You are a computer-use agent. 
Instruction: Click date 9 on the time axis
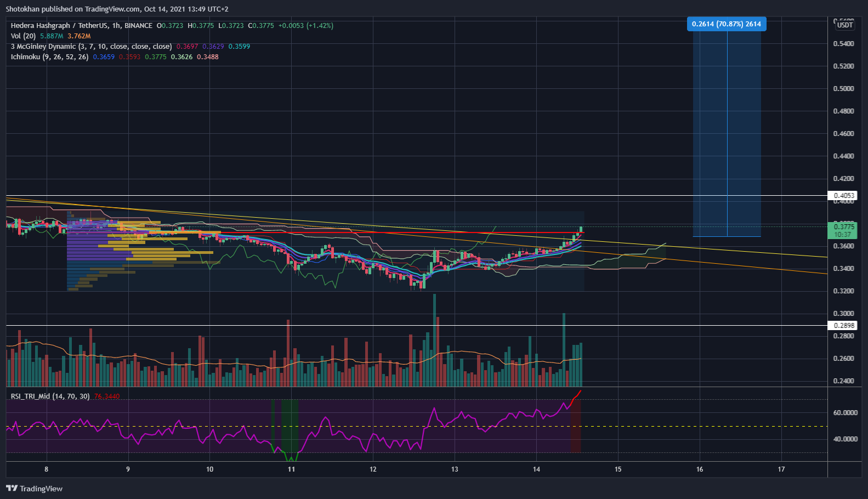click(128, 469)
